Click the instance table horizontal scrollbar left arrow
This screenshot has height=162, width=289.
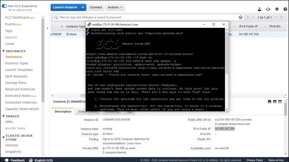pyautogui.click(x=52, y=95)
